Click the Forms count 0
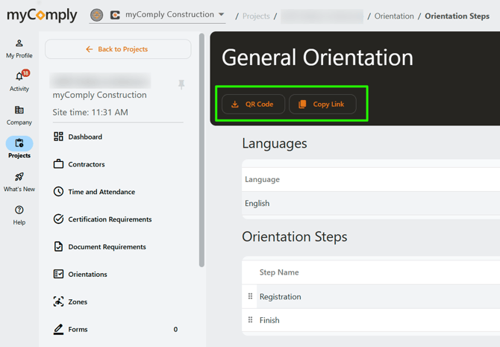This screenshot has width=500, height=347. pyautogui.click(x=175, y=329)
